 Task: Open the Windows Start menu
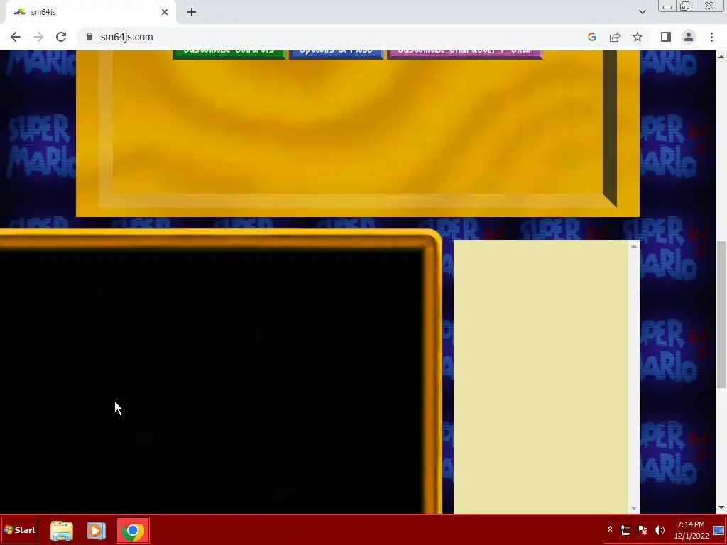pyautogui.click(x=19, y=529)
